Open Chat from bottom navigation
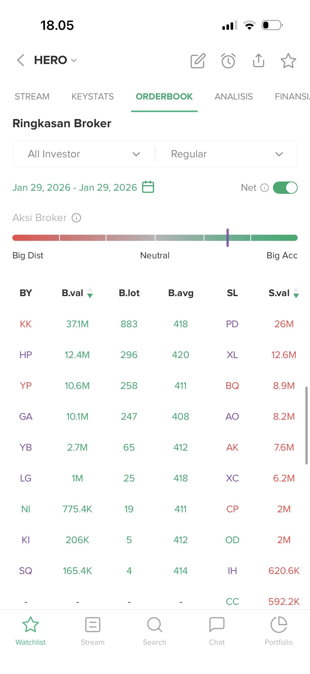The height and width of the screenshot is (674, 310). tap(217, 631)
